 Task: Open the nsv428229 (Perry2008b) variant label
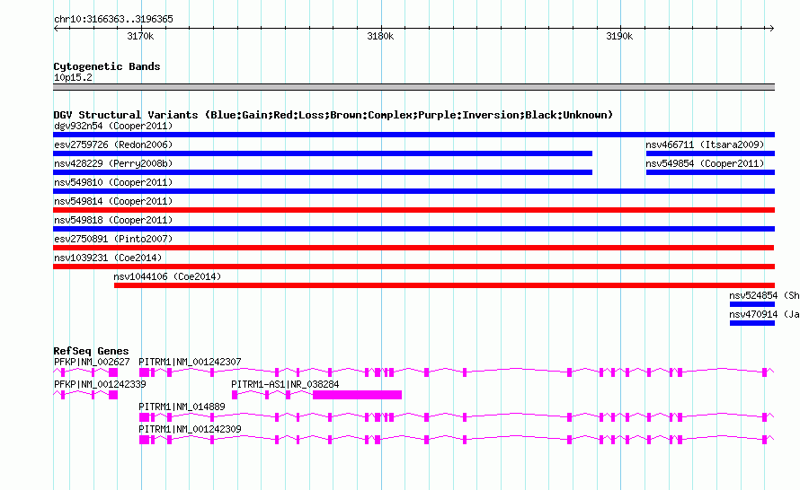pos(113,163)
